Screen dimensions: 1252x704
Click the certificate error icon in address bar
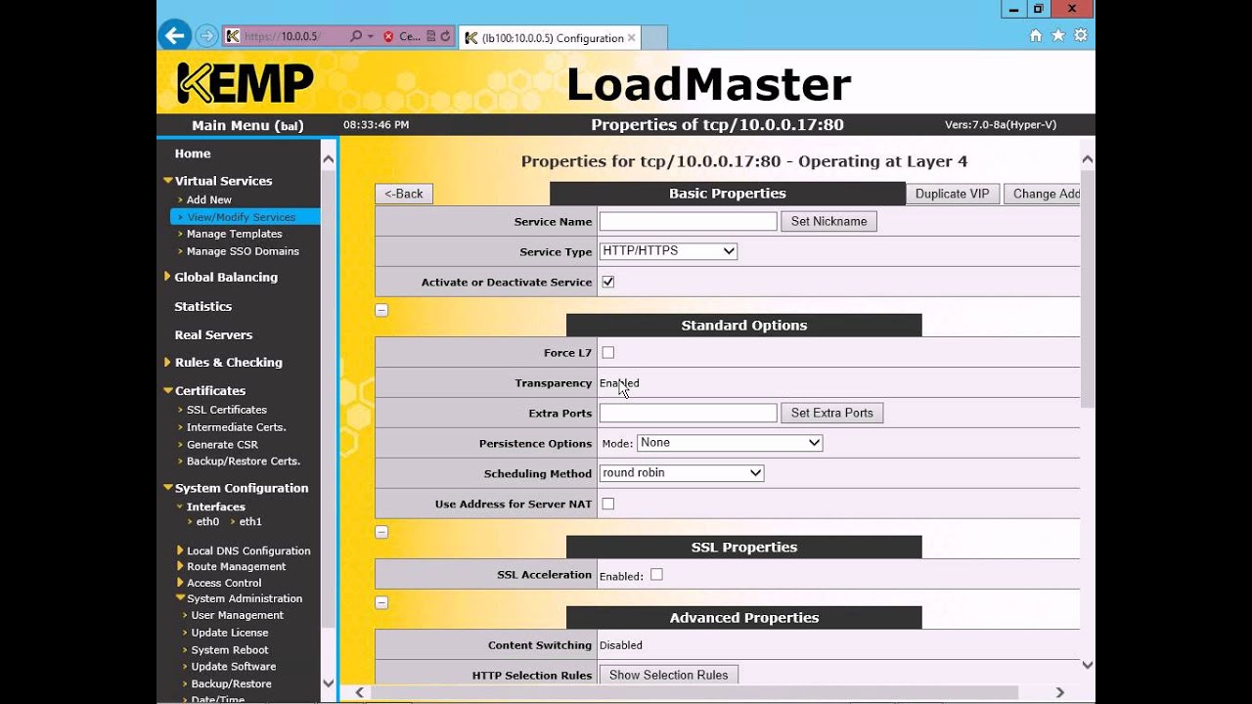(x=388, y=36)
